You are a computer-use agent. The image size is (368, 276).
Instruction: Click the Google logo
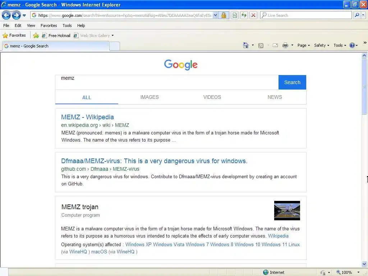click(181, 65)
